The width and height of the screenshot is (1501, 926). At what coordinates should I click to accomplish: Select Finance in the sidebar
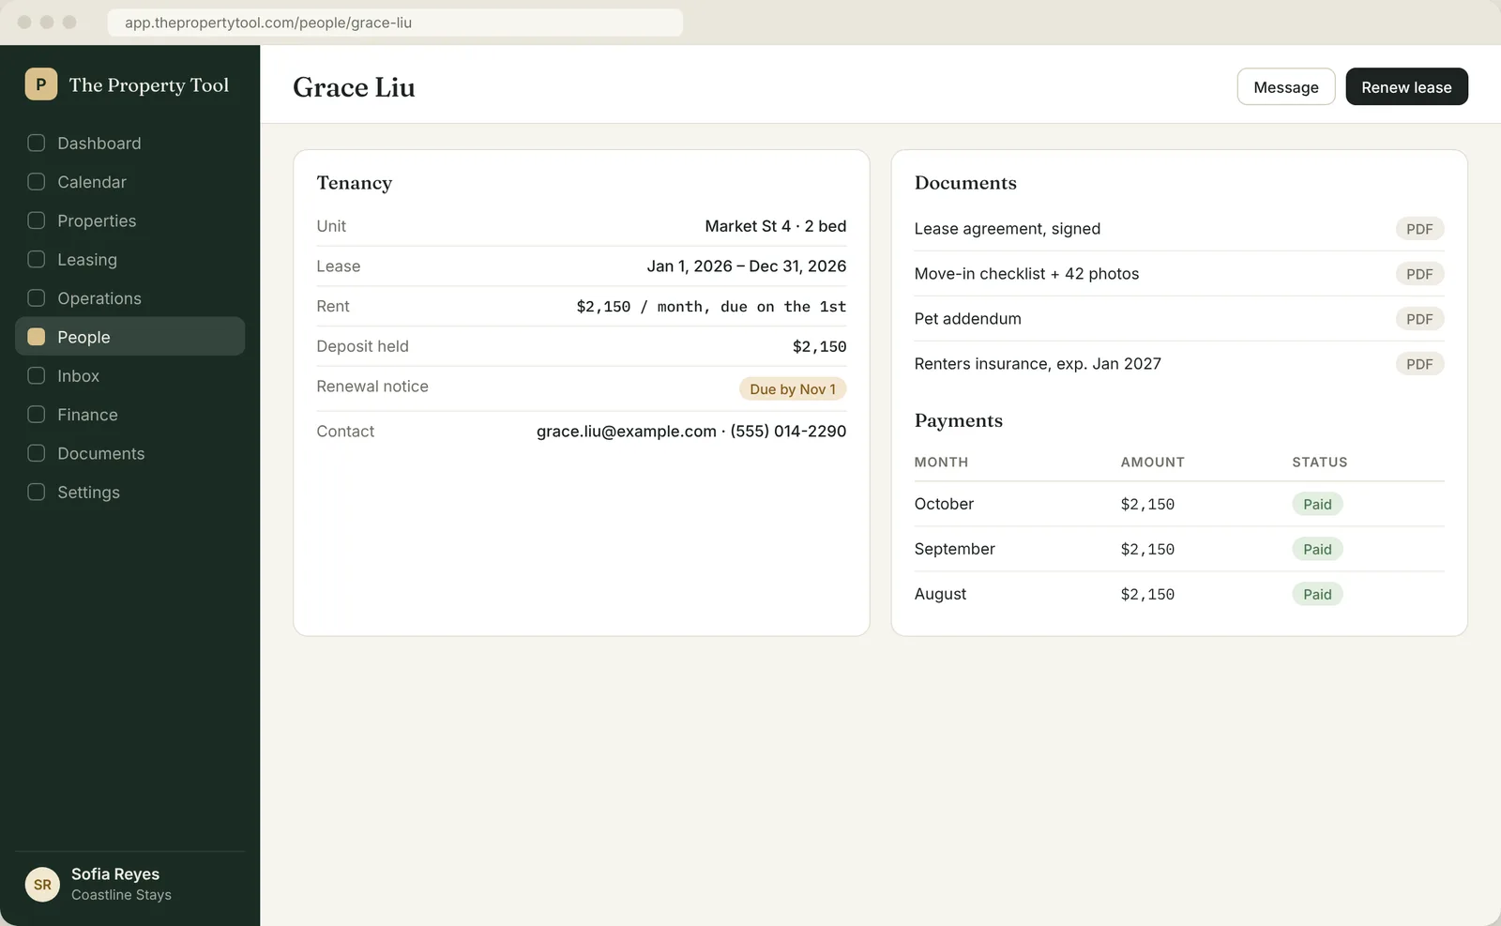tap(129, 415)
